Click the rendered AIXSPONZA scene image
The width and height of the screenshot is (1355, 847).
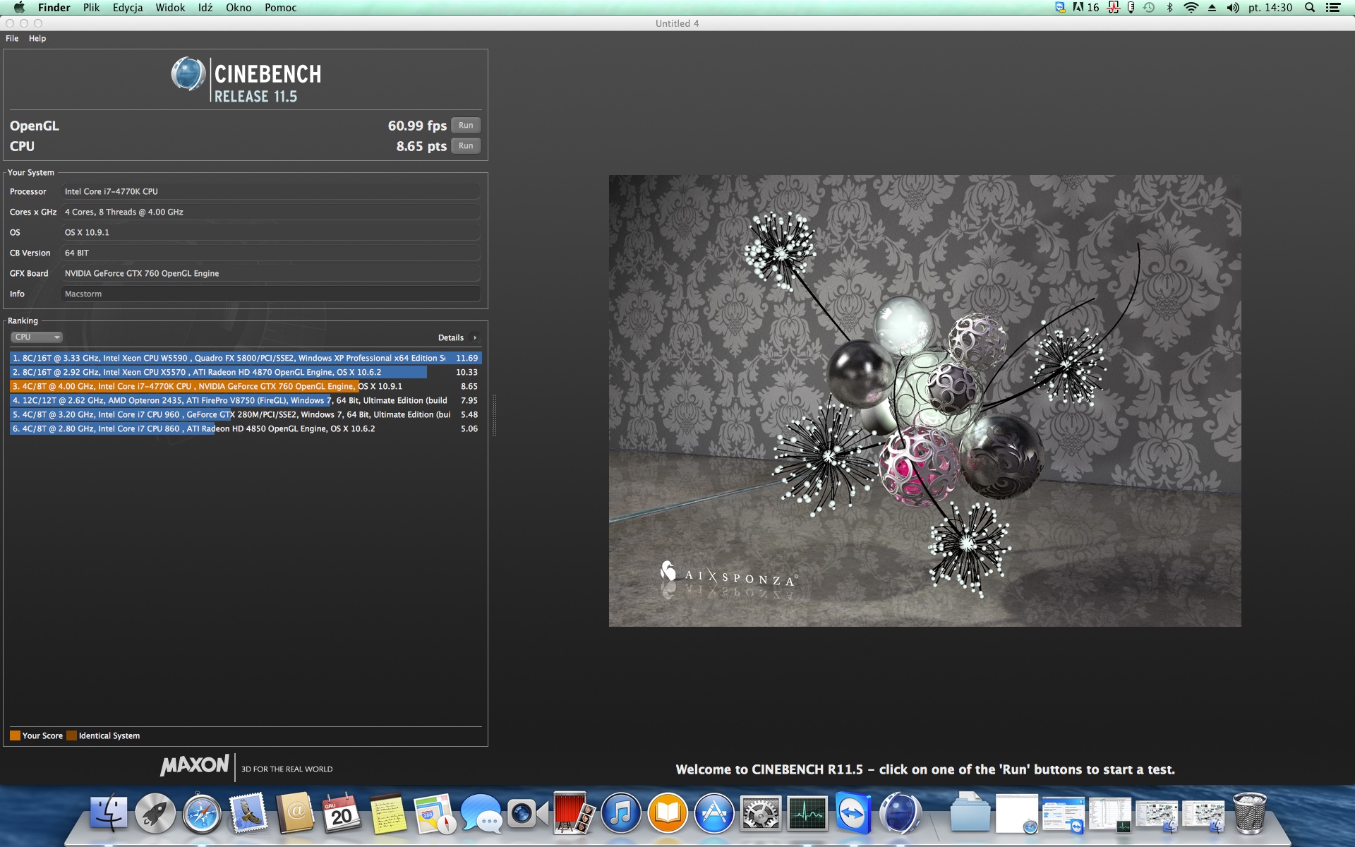(925, 401)
